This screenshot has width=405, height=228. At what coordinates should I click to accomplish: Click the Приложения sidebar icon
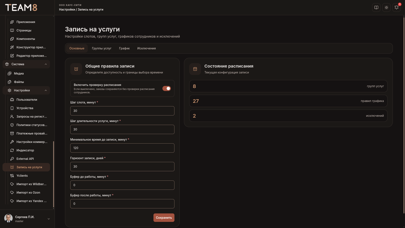pos(12,22)
